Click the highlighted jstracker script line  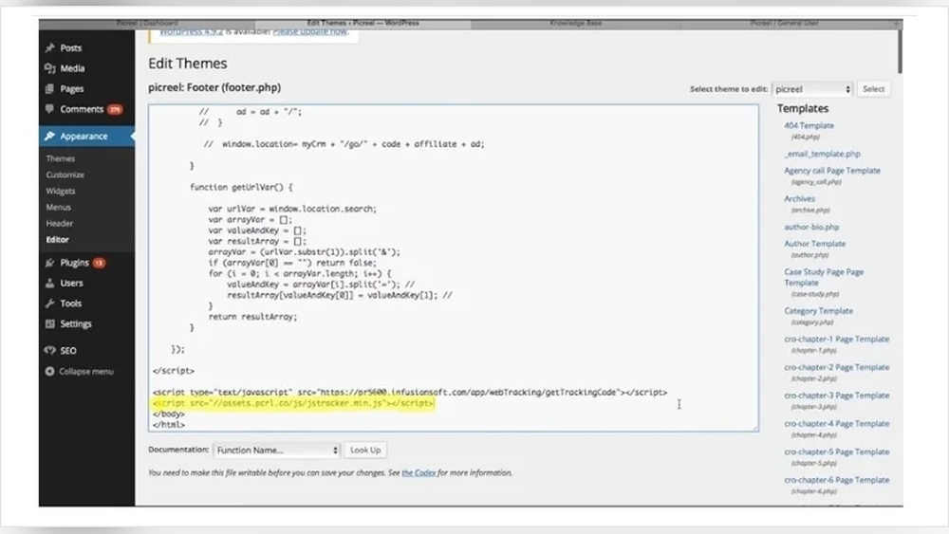coord(293,403)
